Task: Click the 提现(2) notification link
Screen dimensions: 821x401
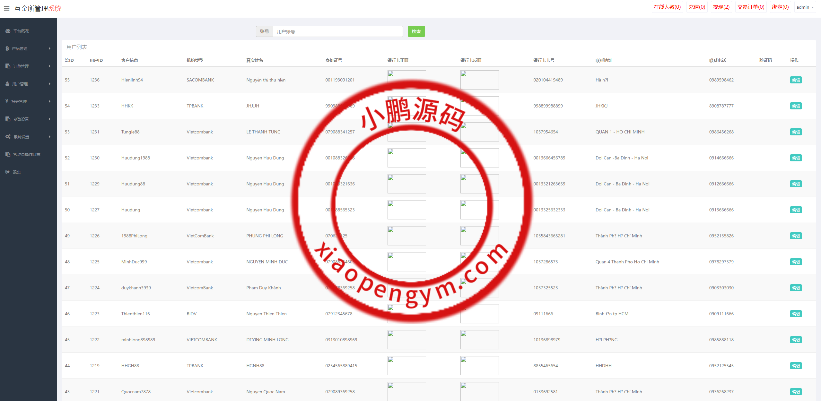Action: click(721, 7)
